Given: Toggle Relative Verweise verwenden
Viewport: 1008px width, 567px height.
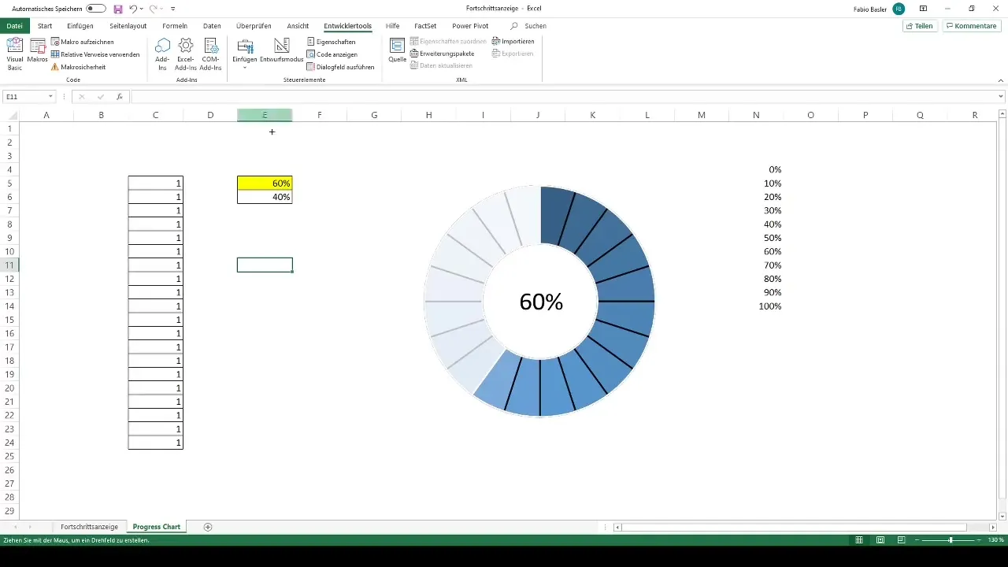Looking at the screenshot, I should (94, 54).
